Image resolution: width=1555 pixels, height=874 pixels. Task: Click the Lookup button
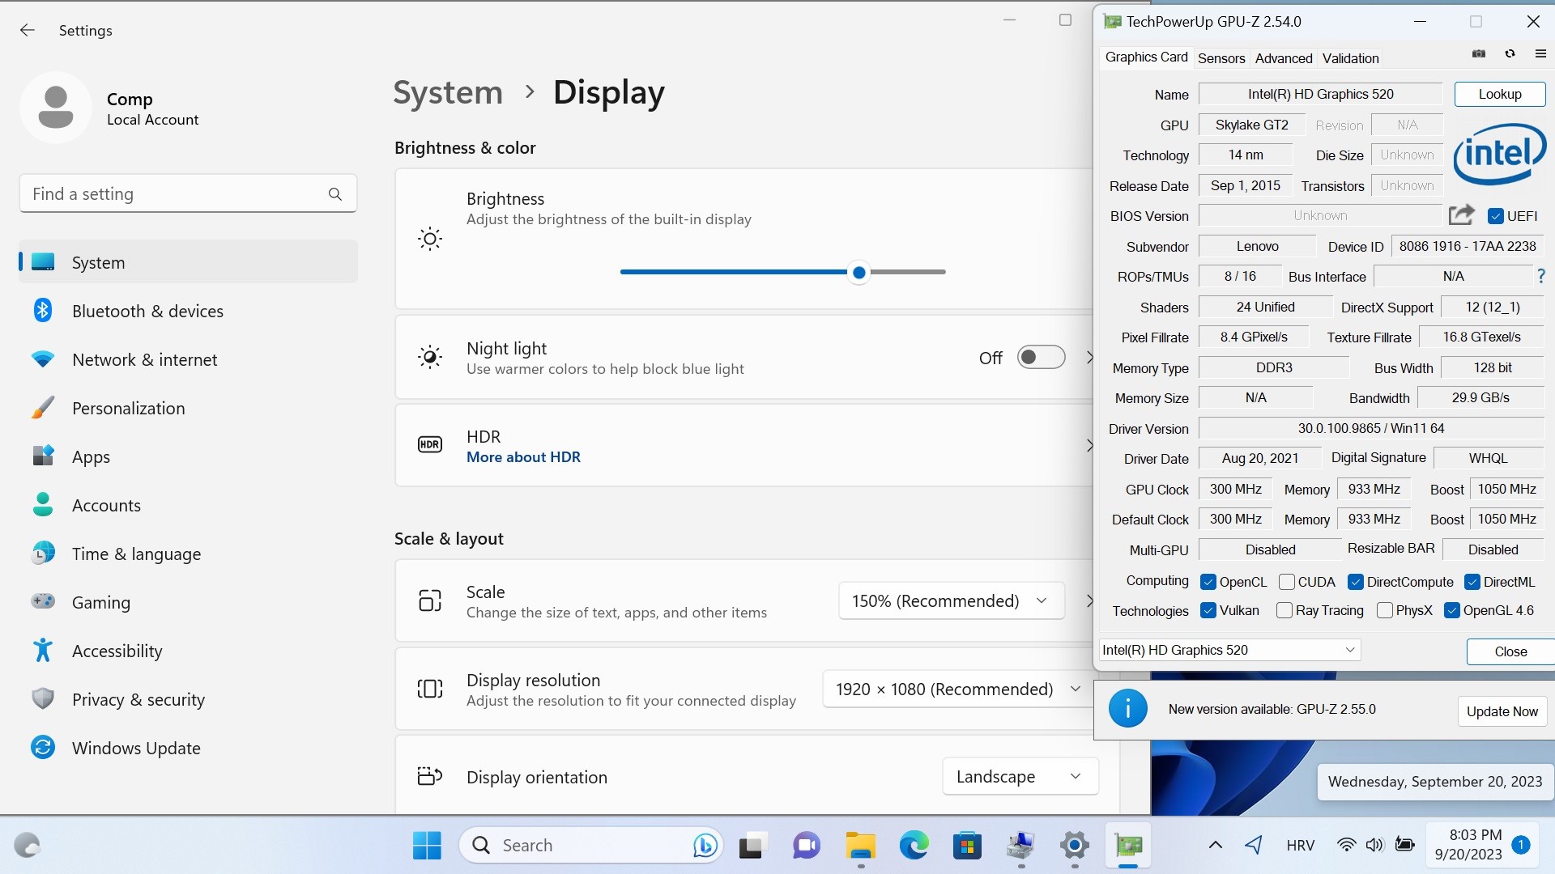click(1499, 94)
